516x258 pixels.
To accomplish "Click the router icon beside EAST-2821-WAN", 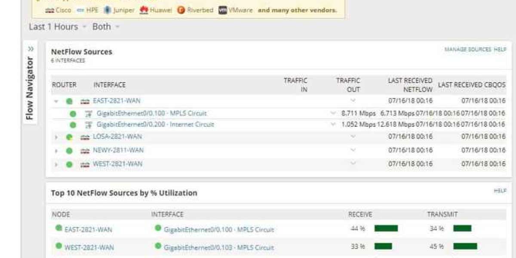I will (86, 101).
